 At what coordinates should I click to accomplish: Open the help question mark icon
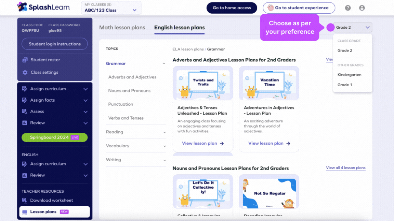click(x=348, y=8)
